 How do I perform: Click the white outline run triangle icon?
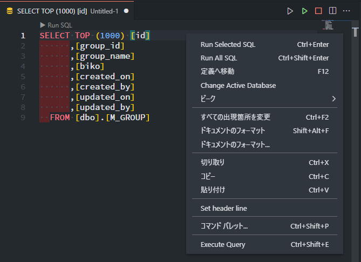(x=290, y=11)
